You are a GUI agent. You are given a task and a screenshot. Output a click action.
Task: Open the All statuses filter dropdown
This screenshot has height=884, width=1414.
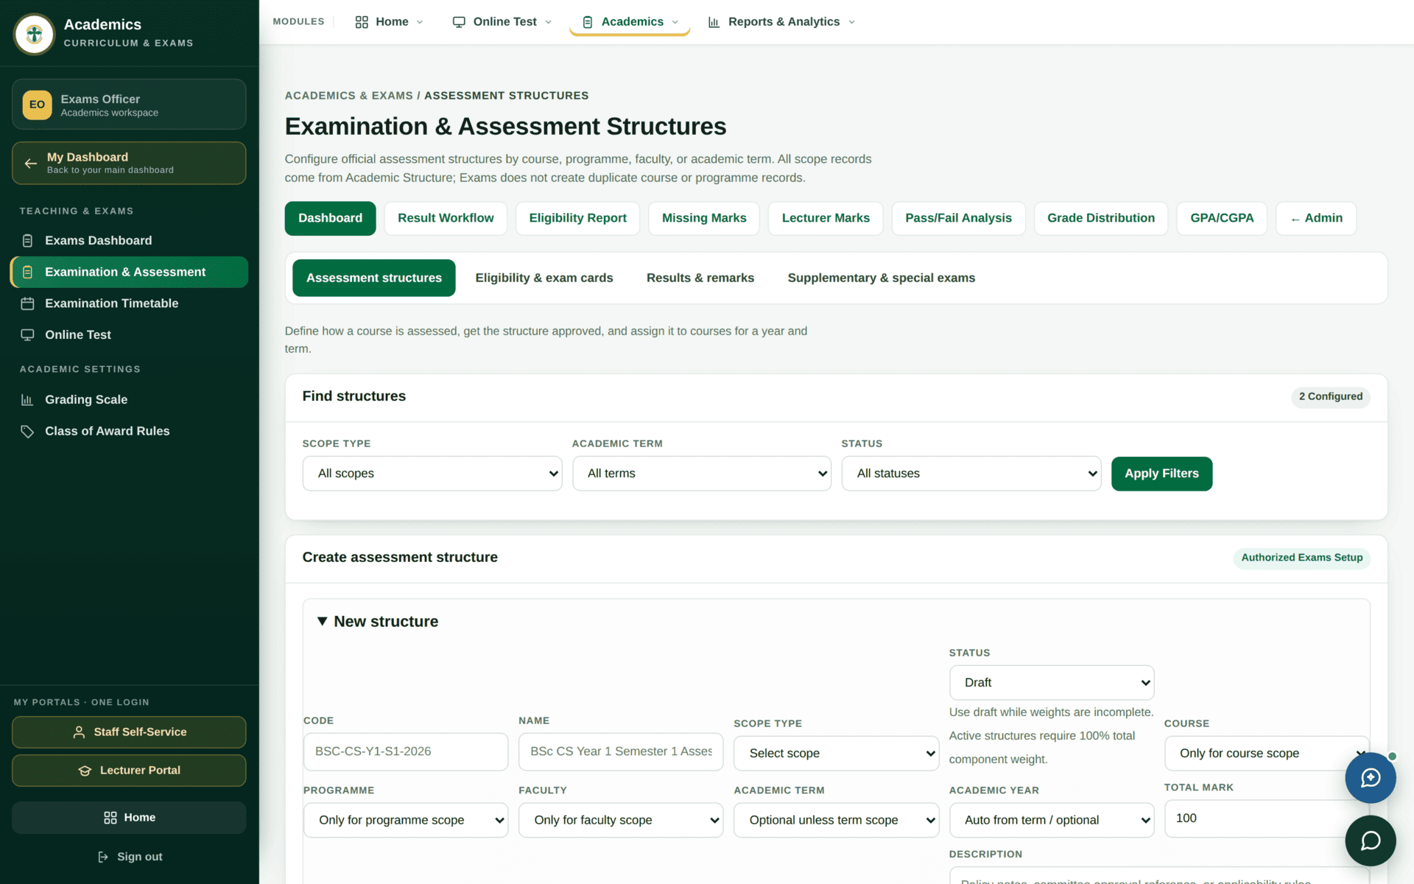[x=971, y=474]
